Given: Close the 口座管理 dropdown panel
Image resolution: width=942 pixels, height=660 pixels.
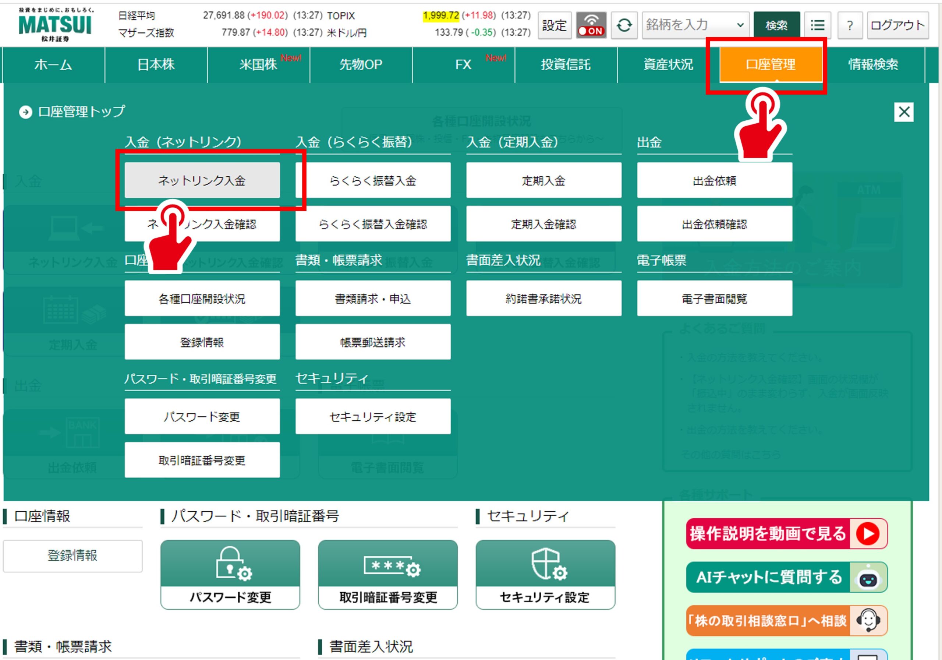Looking at the screenshot, I should click(904, 112).
